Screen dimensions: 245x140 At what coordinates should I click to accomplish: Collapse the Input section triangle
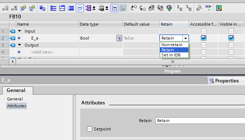(x=19, y=31)
